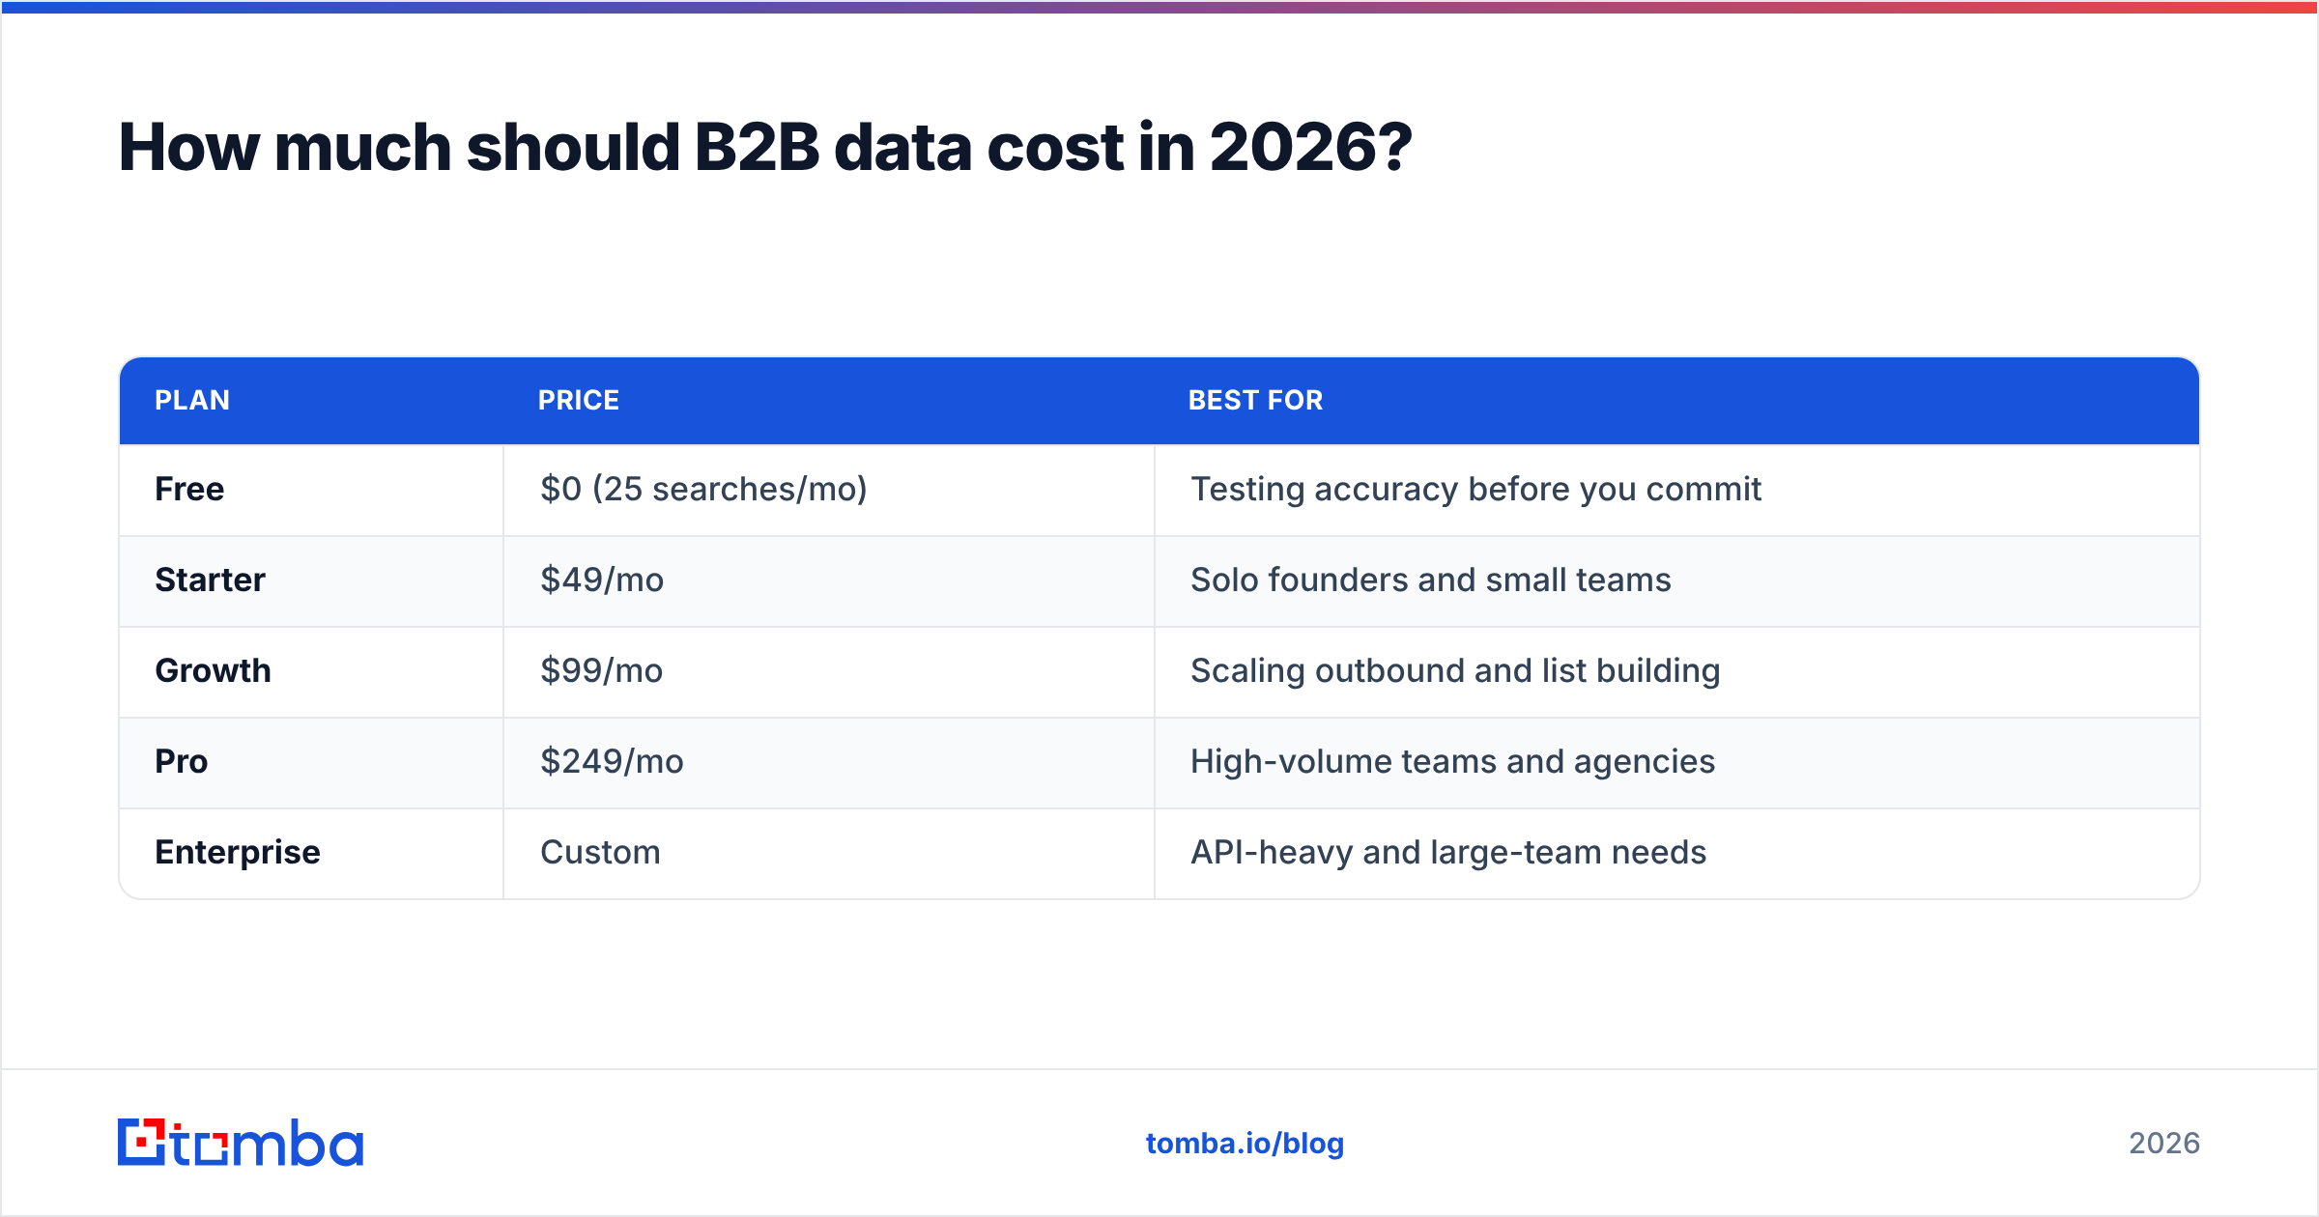Click the Tomba logo in the footer
Viewport: 2319px width, 1217px height.
point(241,1143)
